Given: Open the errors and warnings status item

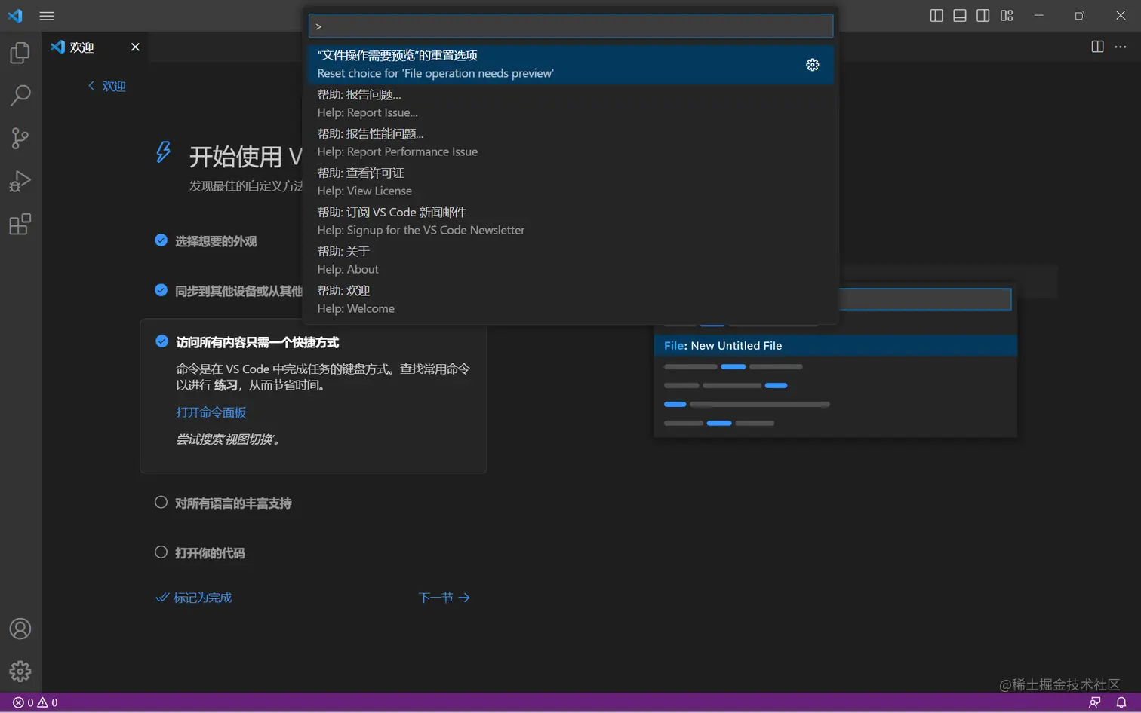Looking at the screenshot, I should tap(35, 702).
